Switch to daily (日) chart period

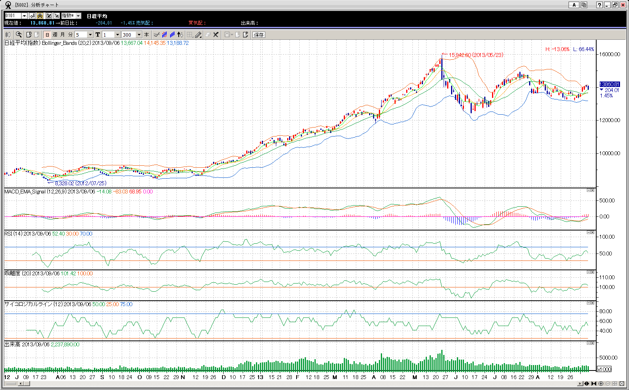47,35
